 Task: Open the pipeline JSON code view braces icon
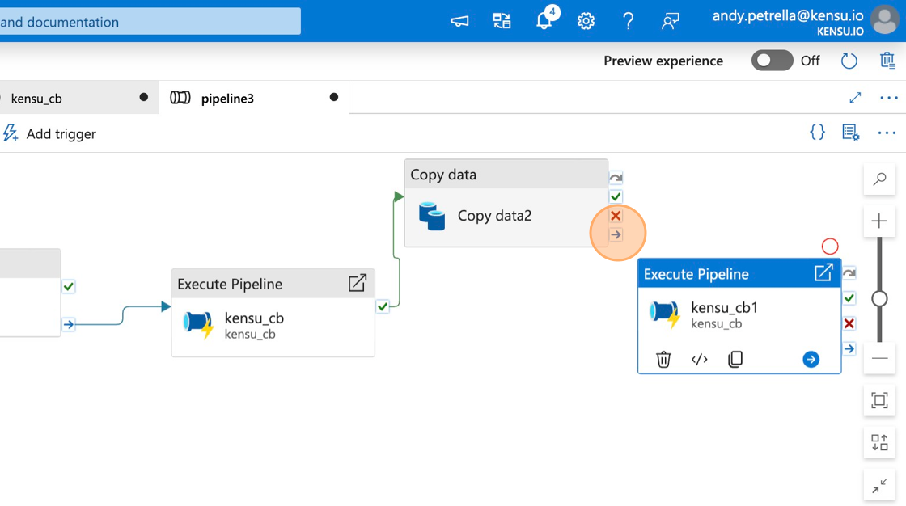[817, 133]
